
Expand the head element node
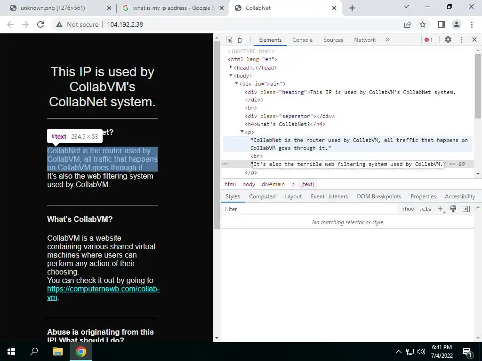231,67
